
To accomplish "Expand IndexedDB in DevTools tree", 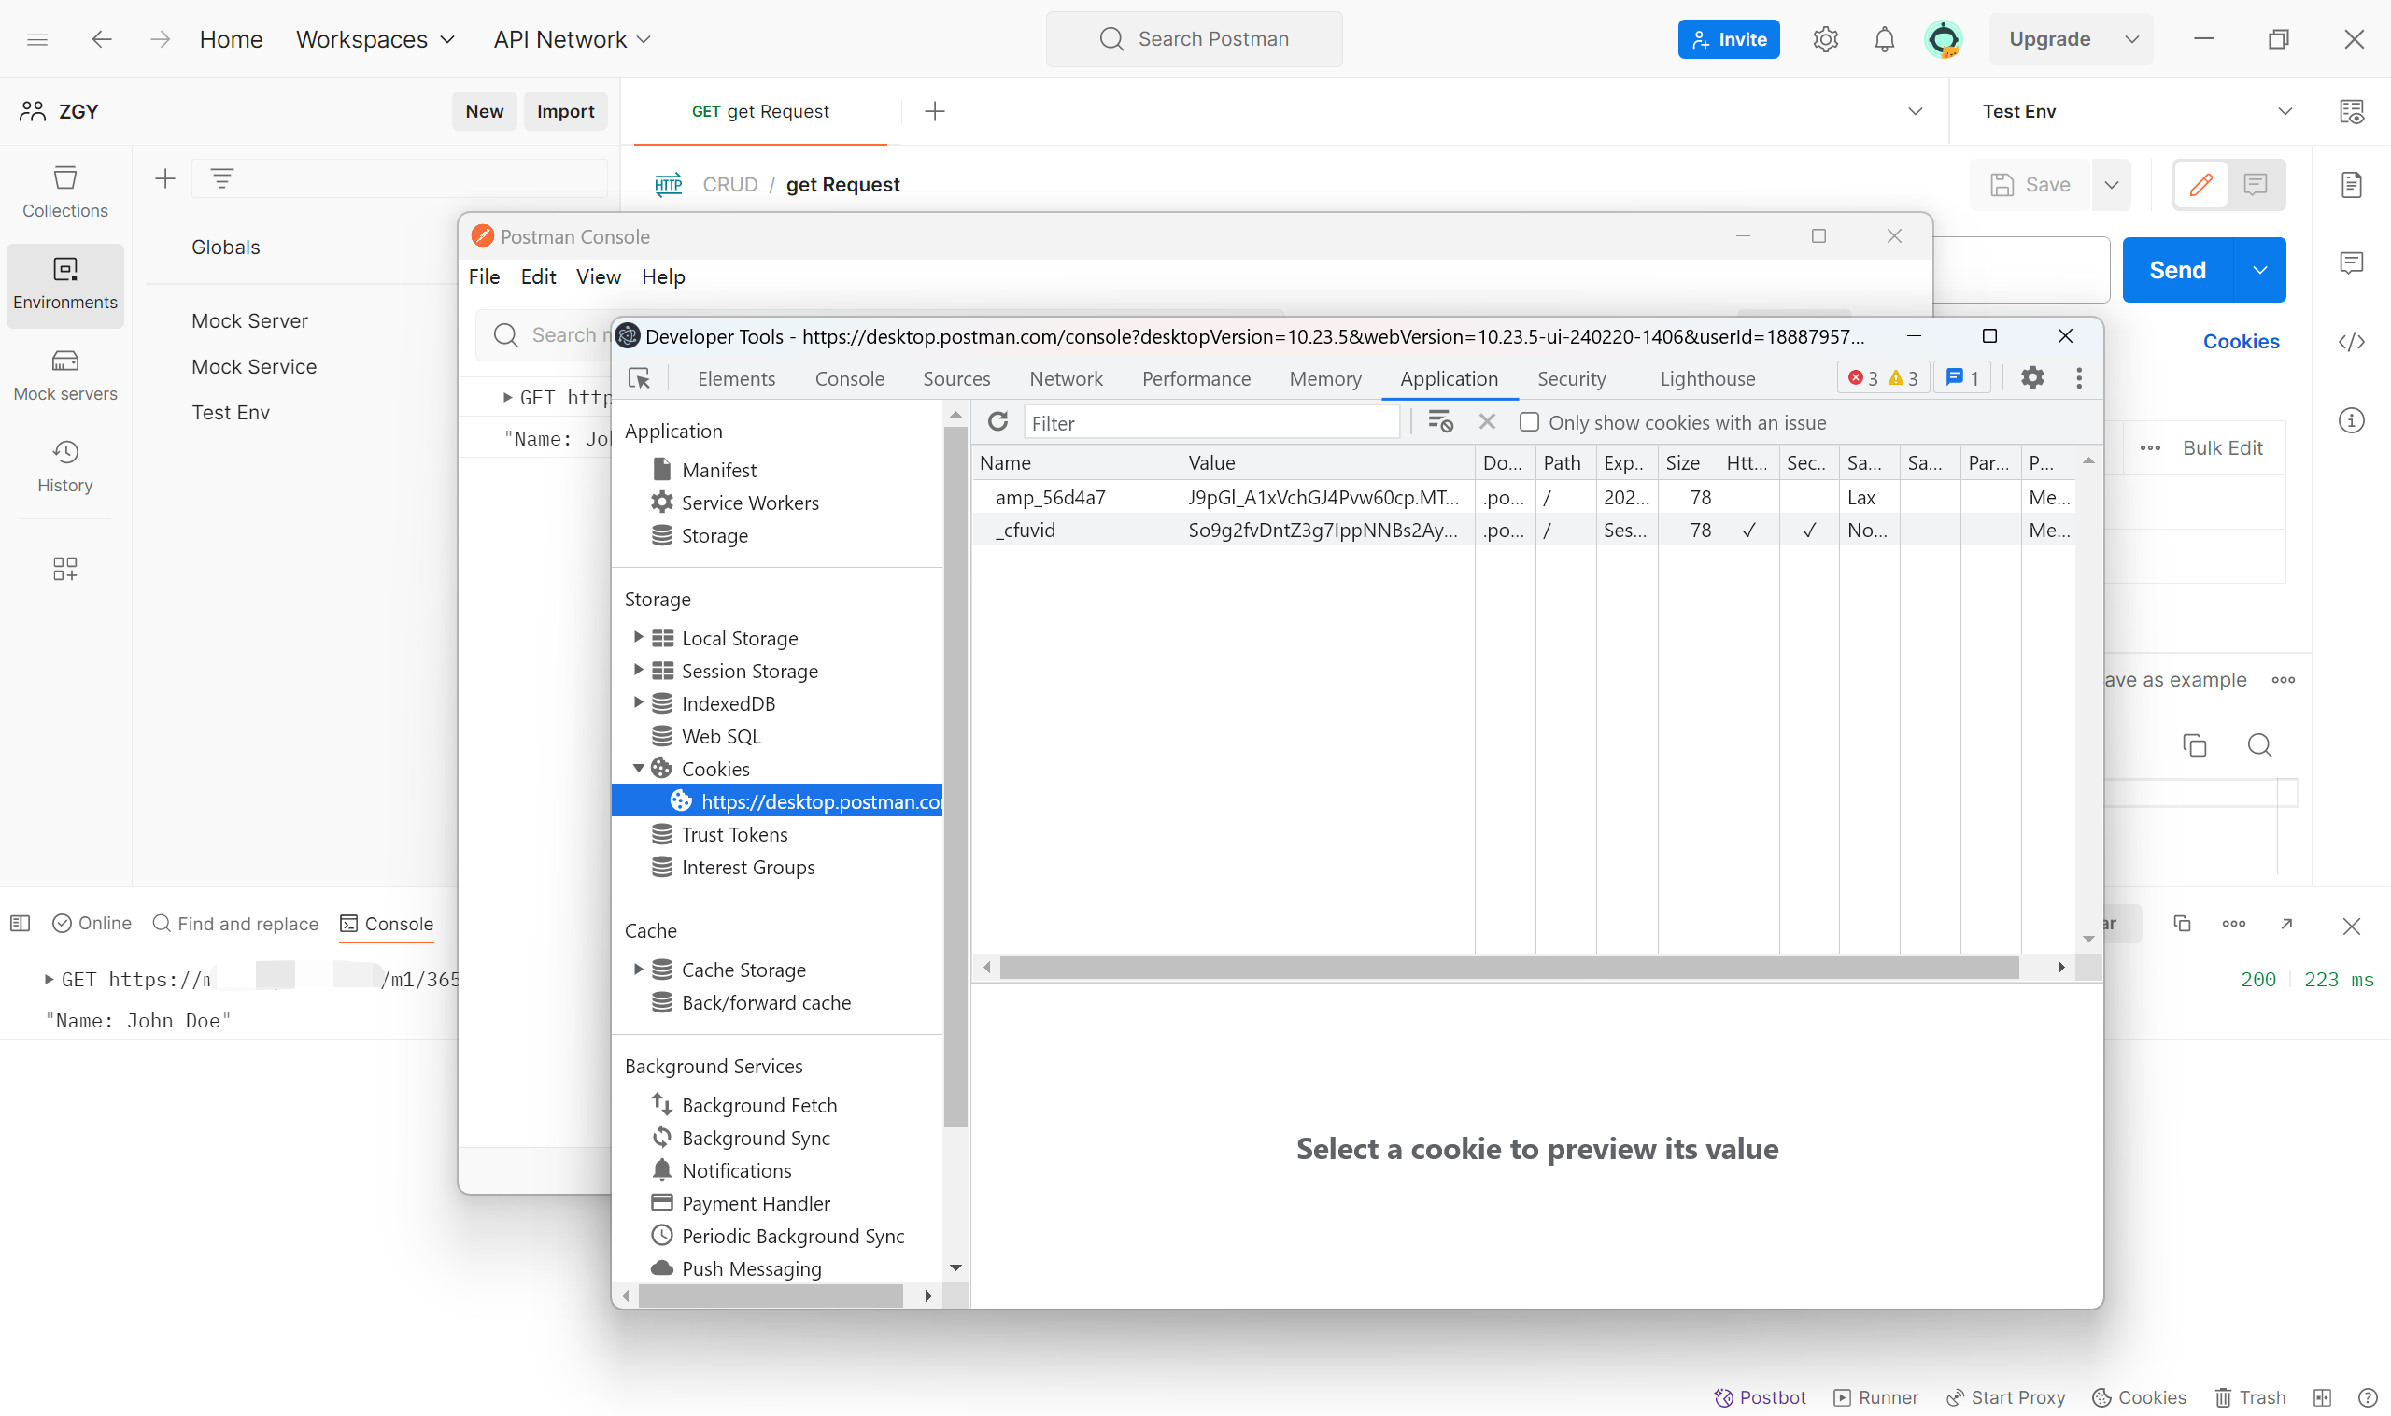I will point(638,702).
